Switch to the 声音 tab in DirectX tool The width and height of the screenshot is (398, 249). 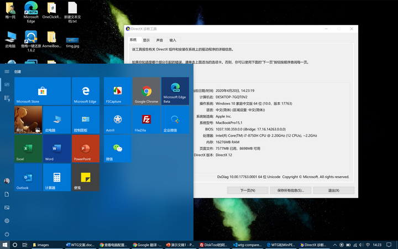[160, 40]
